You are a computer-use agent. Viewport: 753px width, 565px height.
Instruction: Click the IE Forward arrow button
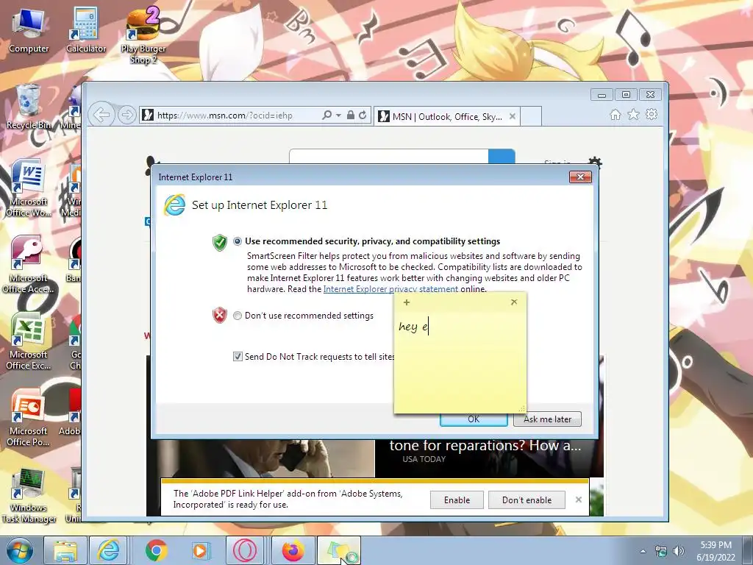click(x=126, y=116)
